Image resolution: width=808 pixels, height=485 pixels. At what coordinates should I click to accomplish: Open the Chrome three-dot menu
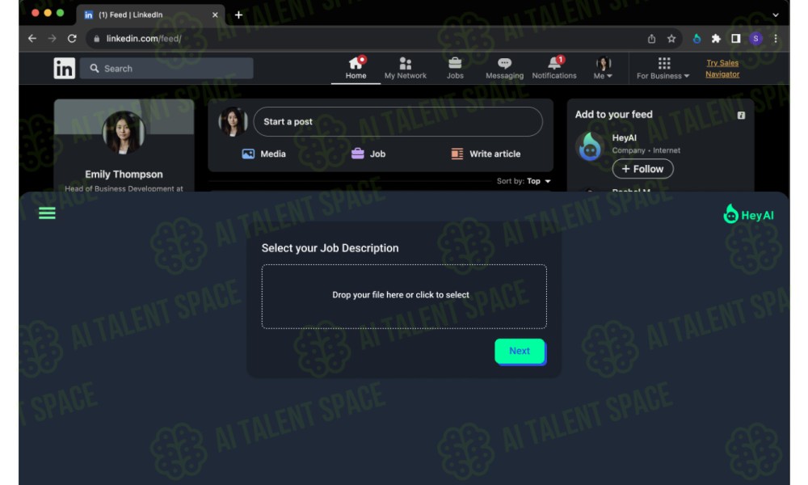pos(775,39)
